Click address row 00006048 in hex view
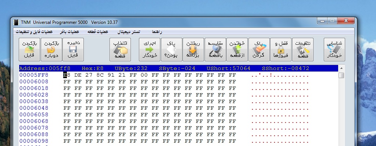Image resolution: width=376 pixels, height=146 pixels. (34, 108)
